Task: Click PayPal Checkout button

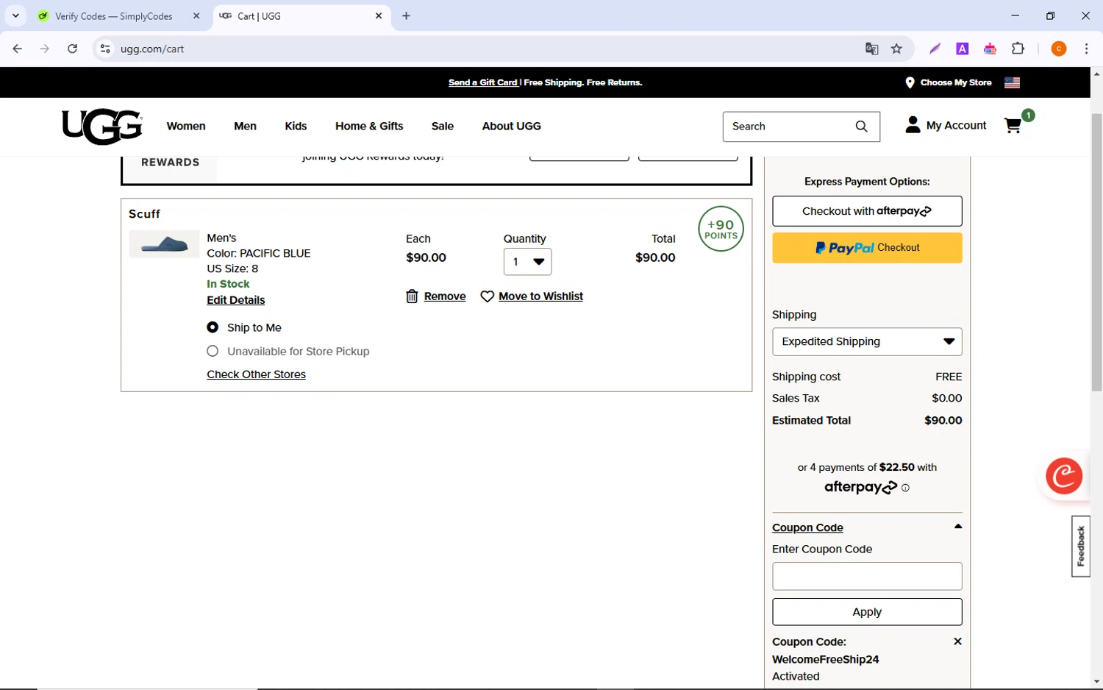Action: (867, 248)
